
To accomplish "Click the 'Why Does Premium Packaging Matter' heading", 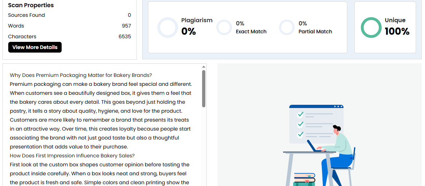I will [x=81, y=75].
